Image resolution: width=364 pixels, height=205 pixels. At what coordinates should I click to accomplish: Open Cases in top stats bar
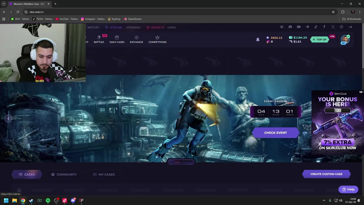tap(171, 27)
